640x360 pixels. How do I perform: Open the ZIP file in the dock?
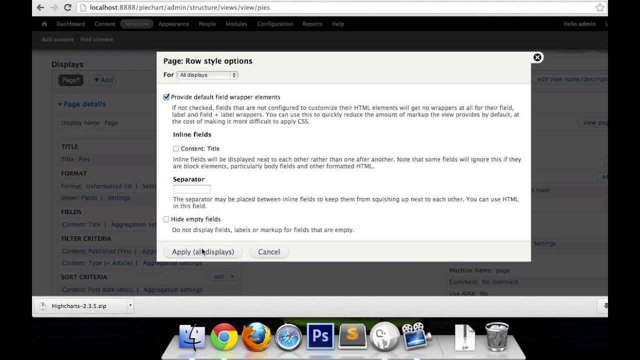(465, 337)
